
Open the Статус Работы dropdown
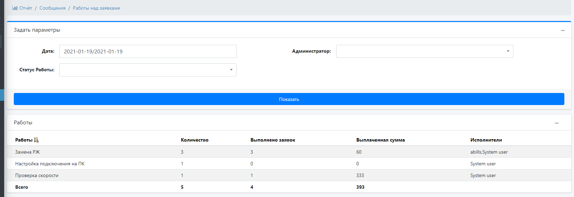148,70
